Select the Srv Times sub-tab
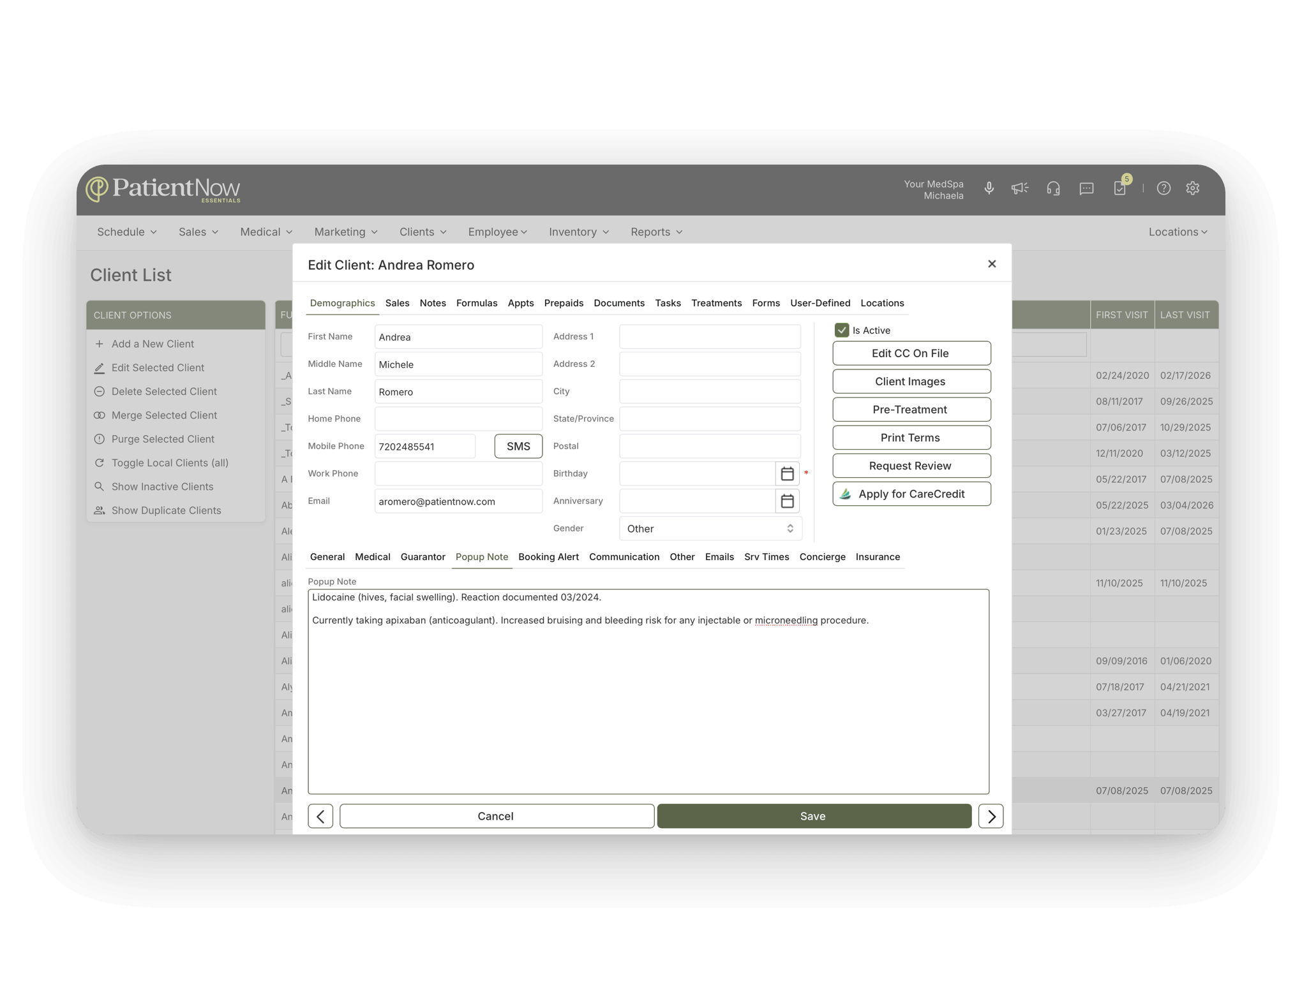1302x999 pixels. (767, 557)
